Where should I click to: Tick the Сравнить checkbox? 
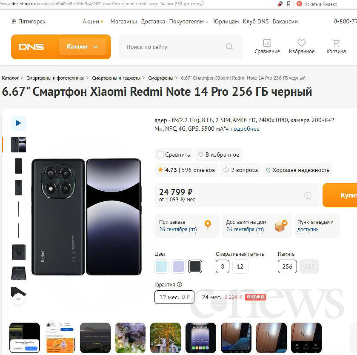160,155
